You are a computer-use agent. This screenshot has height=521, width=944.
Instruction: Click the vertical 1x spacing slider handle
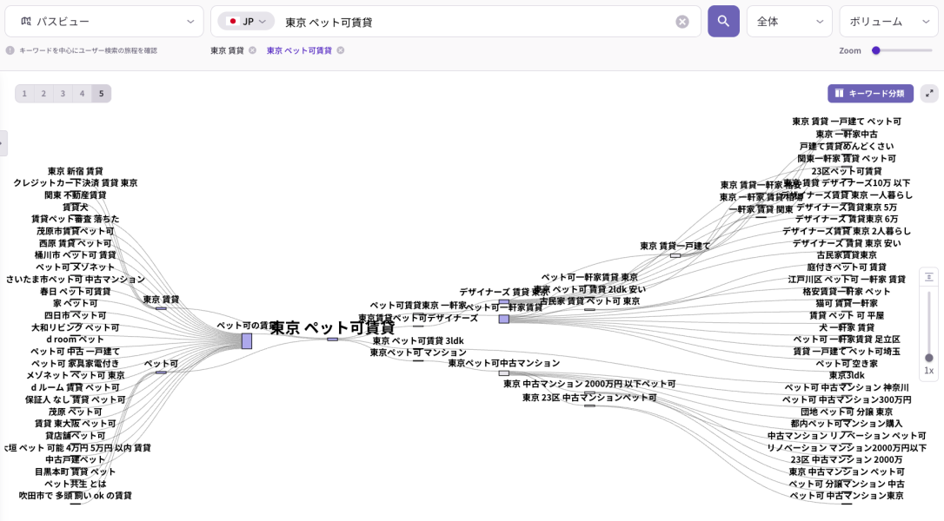tap(929, 357)
